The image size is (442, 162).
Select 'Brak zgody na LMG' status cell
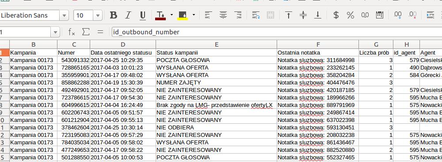coord(217,105)
